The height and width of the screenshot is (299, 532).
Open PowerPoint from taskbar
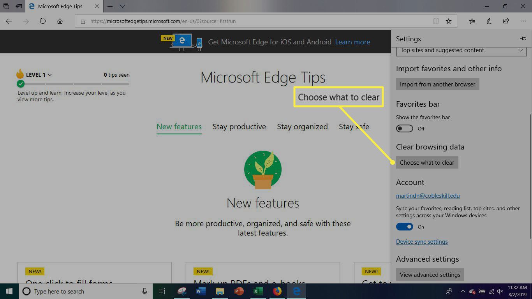239,291
